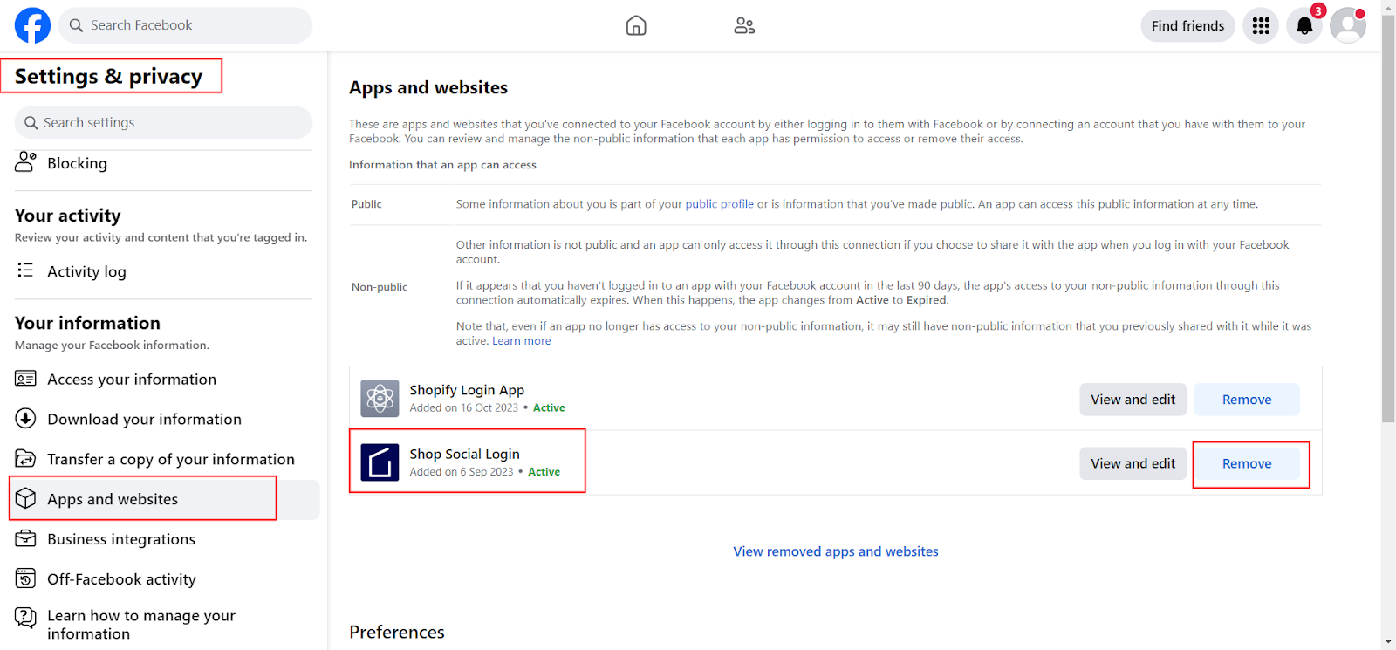Select Apps and websites in sidebar

pos(163,499)
